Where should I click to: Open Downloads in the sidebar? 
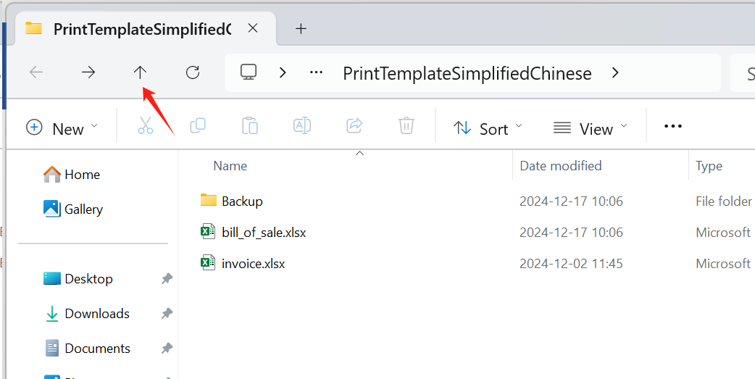96,314
